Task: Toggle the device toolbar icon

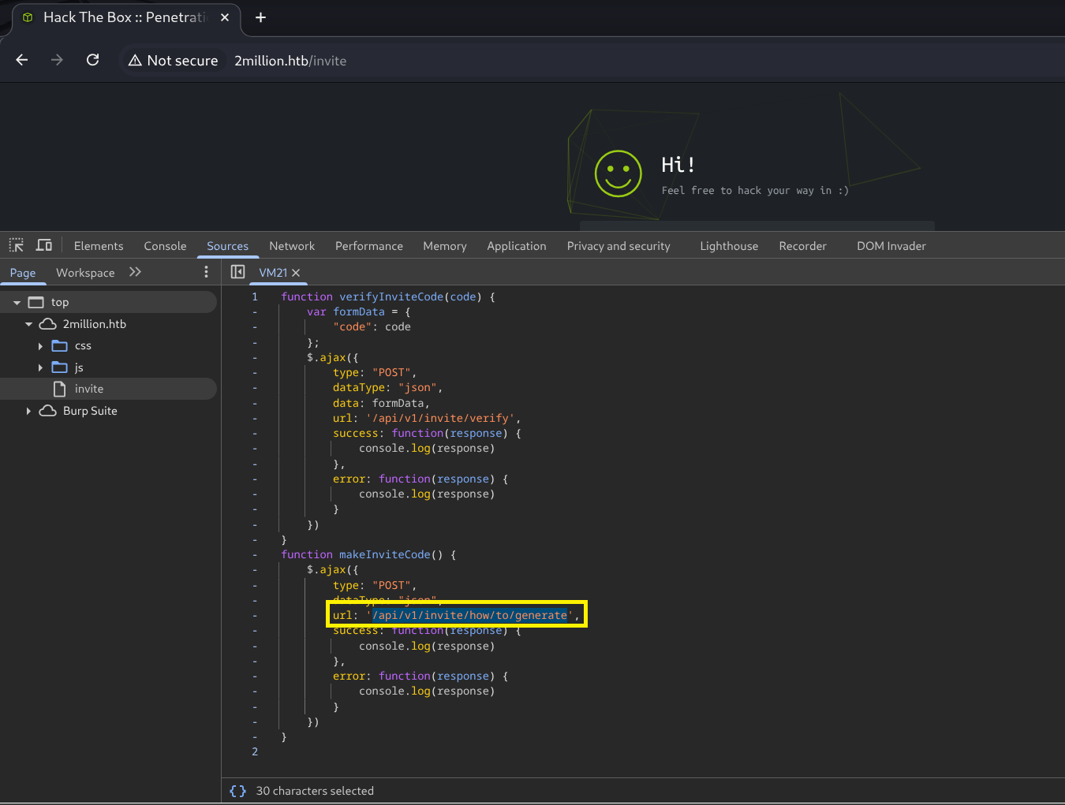Action: click(x=44, y=245)
